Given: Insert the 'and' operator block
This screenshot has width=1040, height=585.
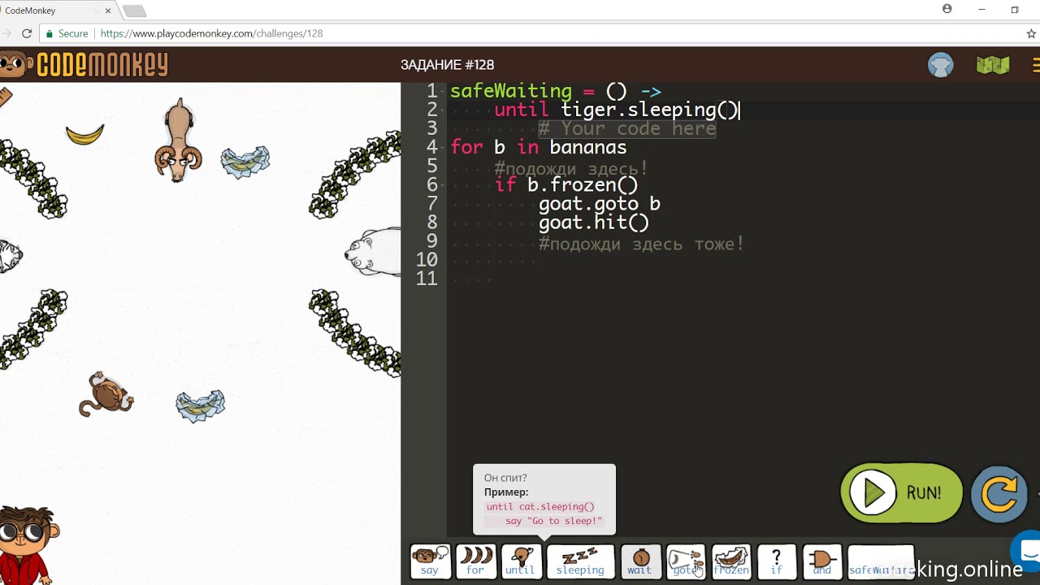Looking at the screenshot, I should pyautogui.click(x=822, y=561).
